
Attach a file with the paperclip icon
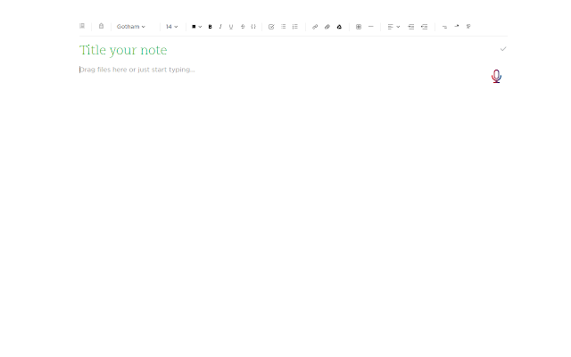coord(327,27)
